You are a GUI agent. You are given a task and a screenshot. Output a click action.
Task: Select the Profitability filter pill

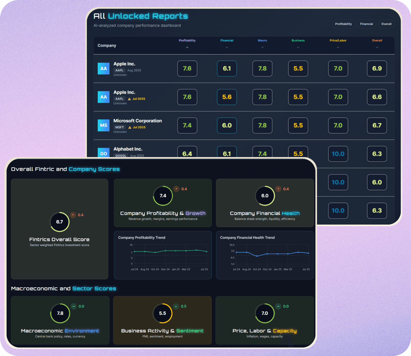coord(343,24)
